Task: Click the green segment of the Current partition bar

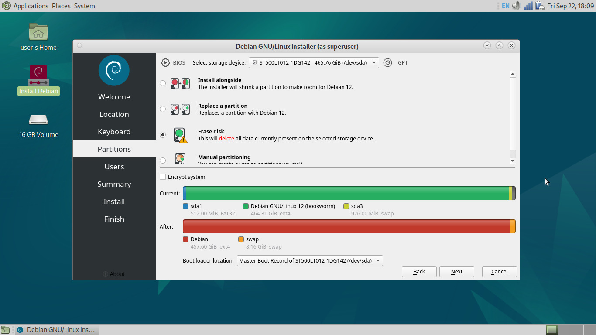Action: tap(347, 193)
